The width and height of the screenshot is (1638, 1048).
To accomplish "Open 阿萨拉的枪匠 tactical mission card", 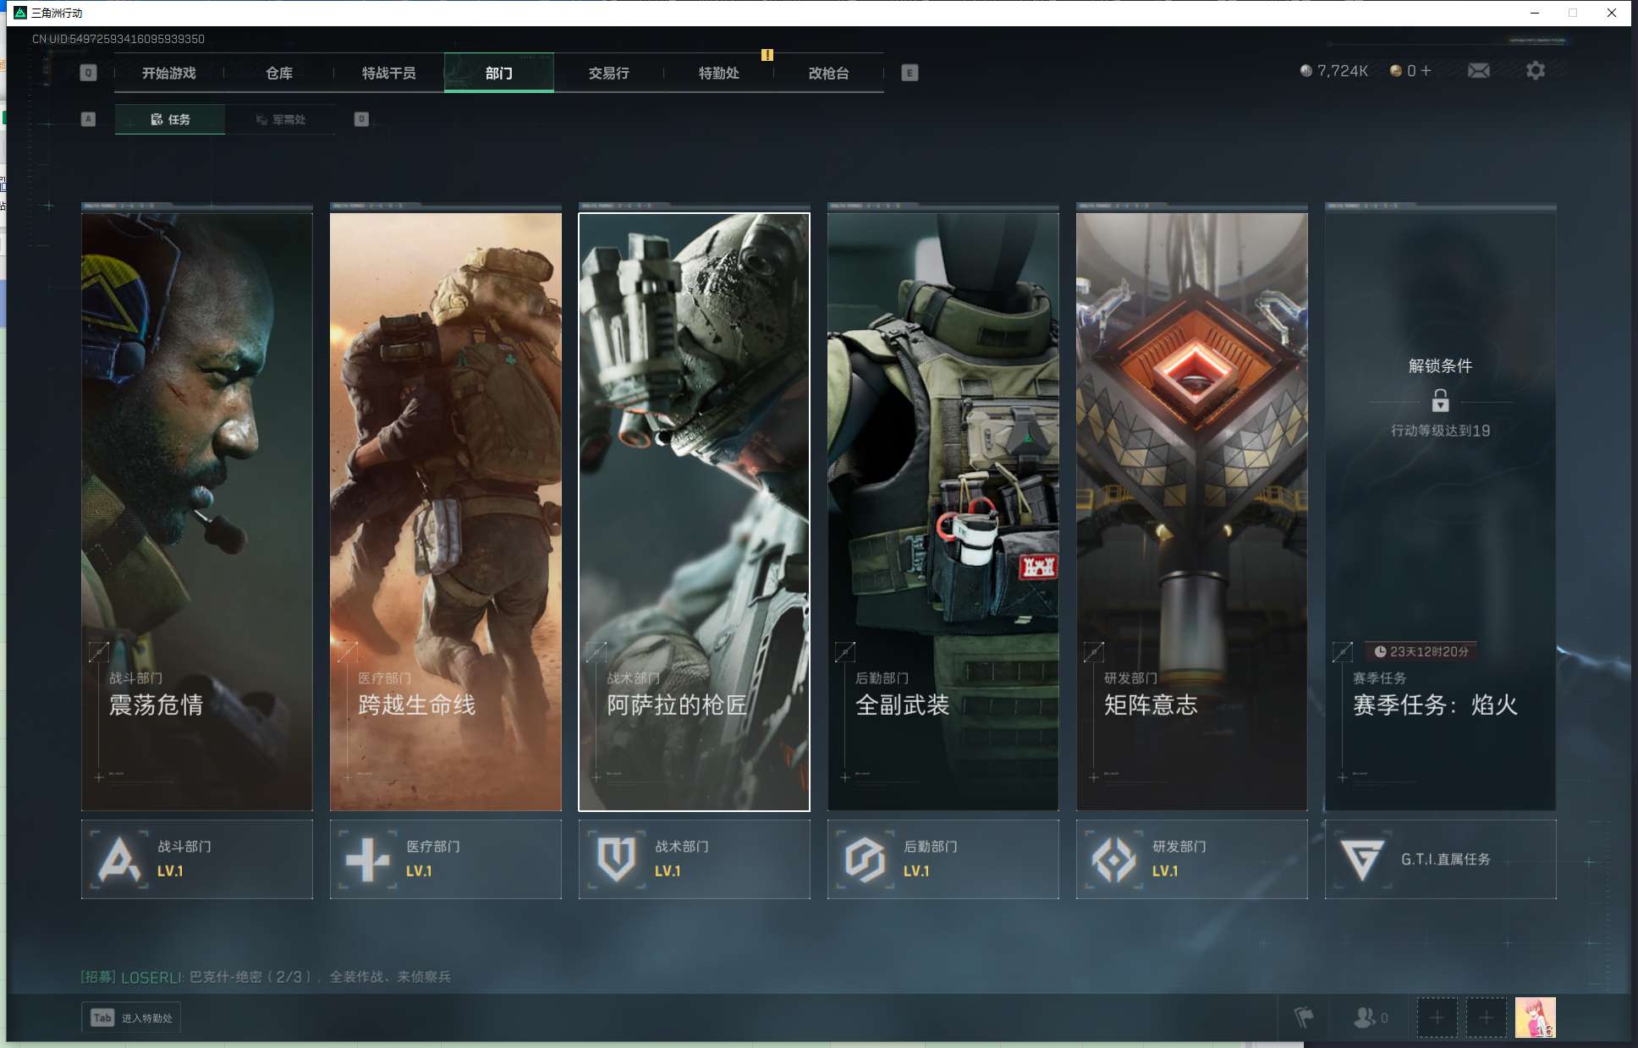I will [695, 512].
